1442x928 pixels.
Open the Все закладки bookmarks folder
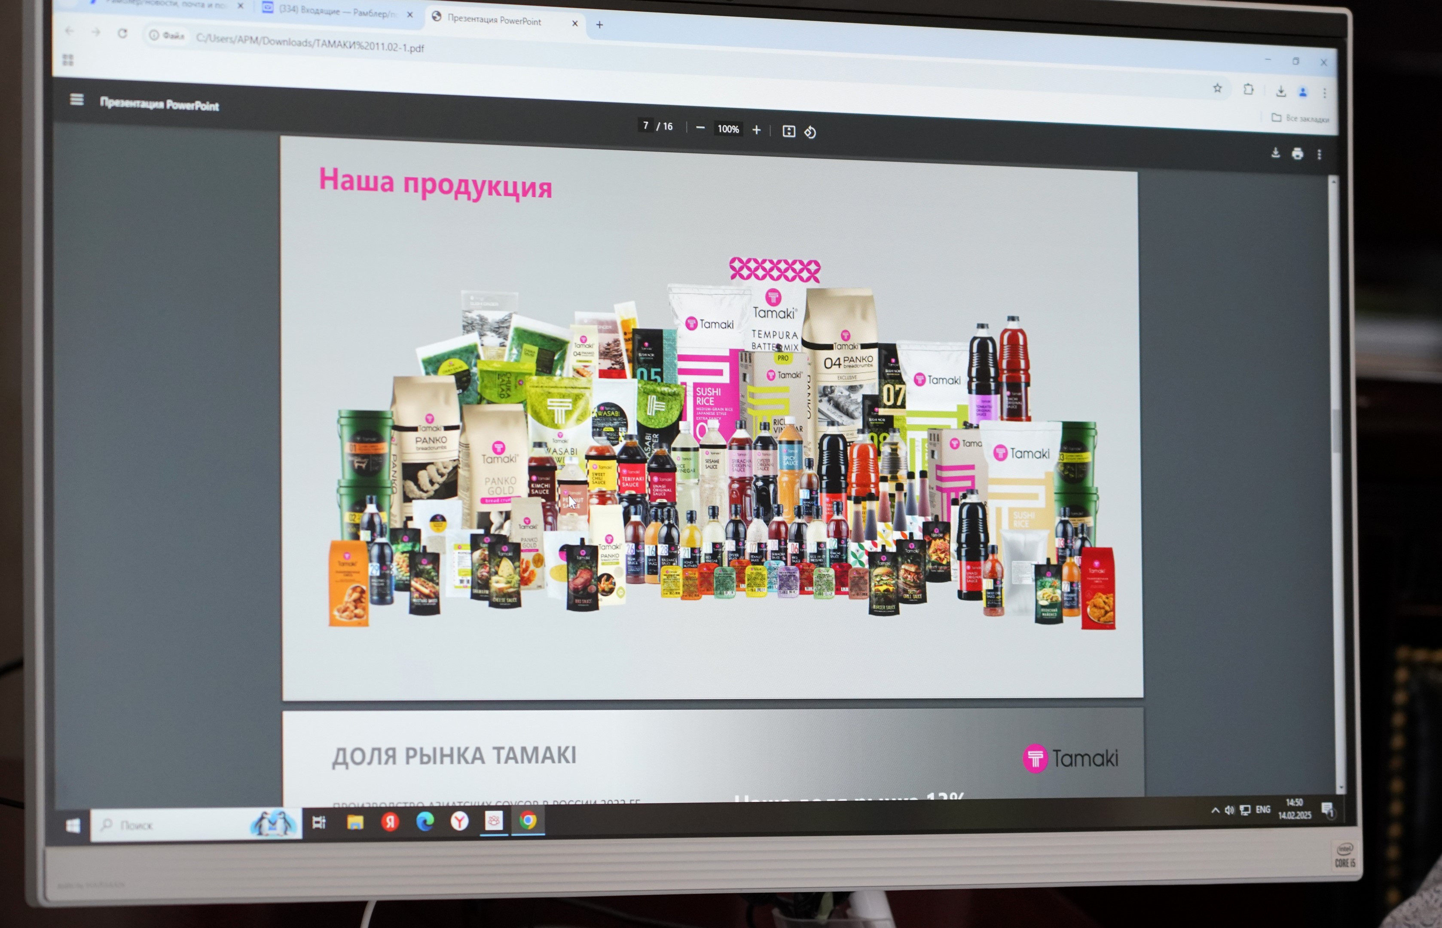coord(1300,118)
